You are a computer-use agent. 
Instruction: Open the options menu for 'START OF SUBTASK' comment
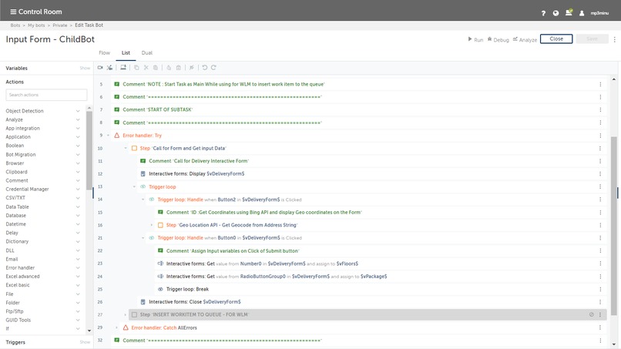600,109
